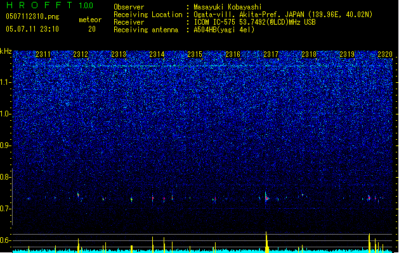The image size is (399, 253).
Task: Click the 2319 time marker
Action: click(x=347, y=54)
